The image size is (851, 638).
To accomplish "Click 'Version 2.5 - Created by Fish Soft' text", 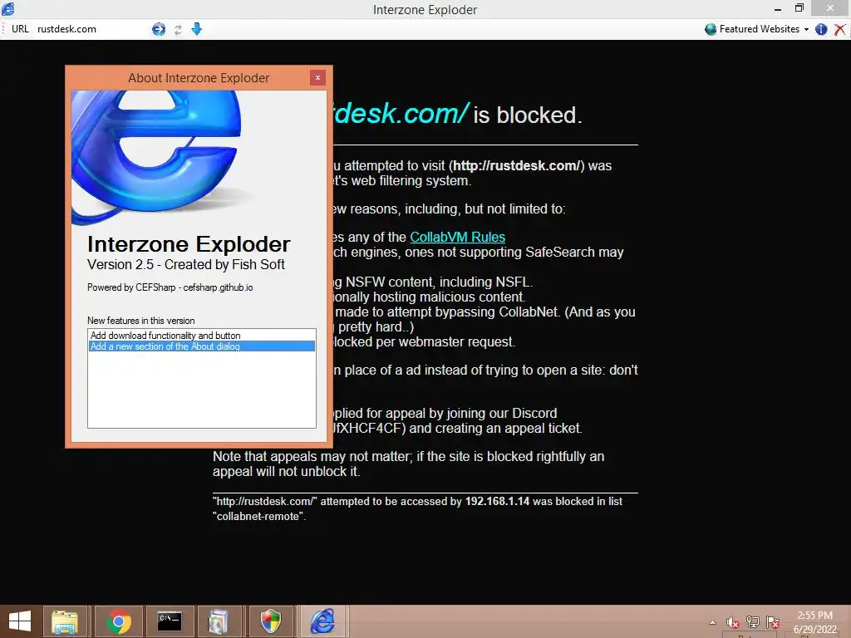I will [185, 265].
